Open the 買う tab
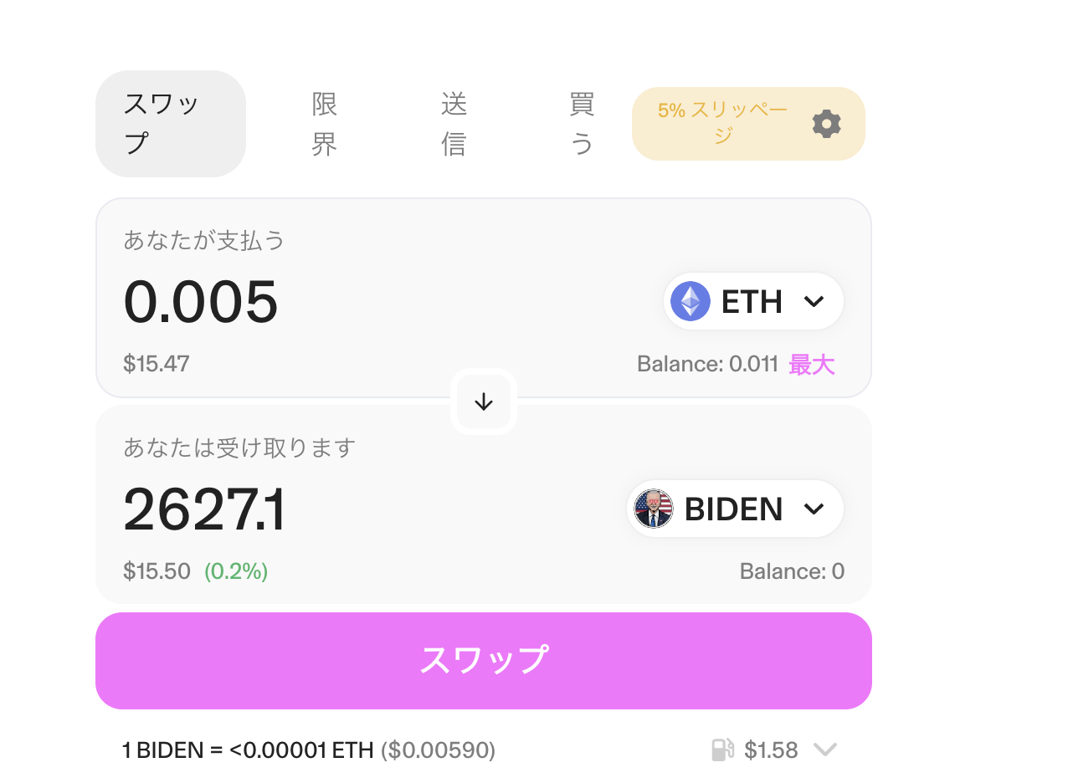This screenshot has height=783, width=1073. pyautogui.click(x=582, y=124)
